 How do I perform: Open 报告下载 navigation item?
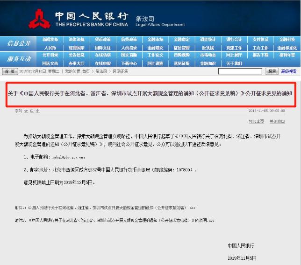[x=260, y=55]
